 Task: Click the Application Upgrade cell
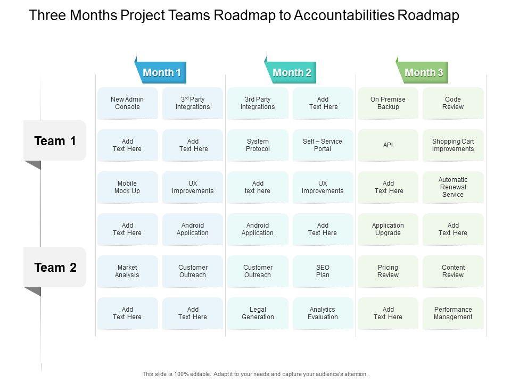[388, 229]
